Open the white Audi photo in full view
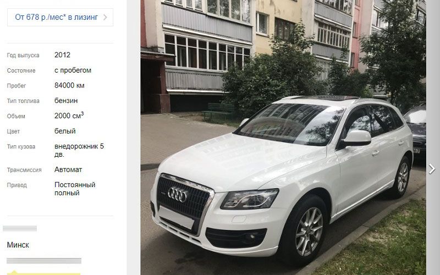440x275 pixels. (x=283, y=137)
